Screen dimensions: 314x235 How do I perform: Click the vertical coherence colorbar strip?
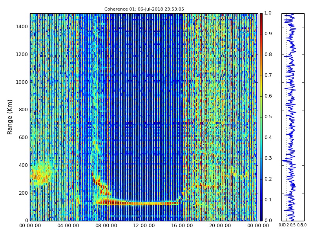click(x=261, y=117)
